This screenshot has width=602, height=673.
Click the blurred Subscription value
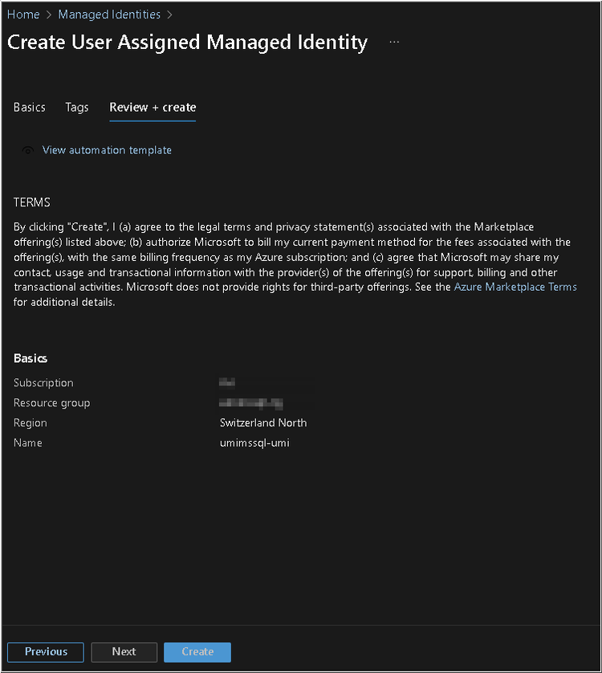pos(227,382)
